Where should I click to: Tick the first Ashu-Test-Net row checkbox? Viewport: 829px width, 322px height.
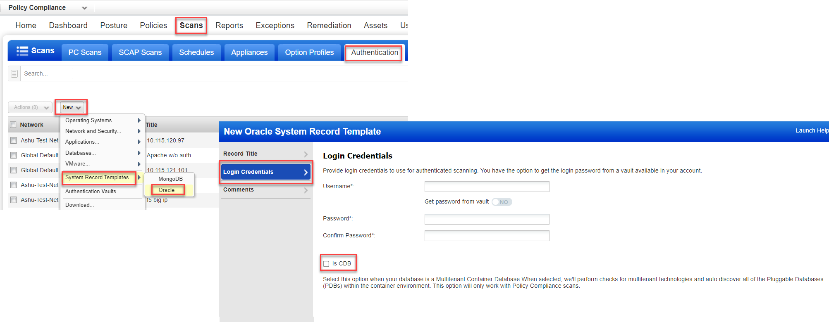(x=14, y=140)
